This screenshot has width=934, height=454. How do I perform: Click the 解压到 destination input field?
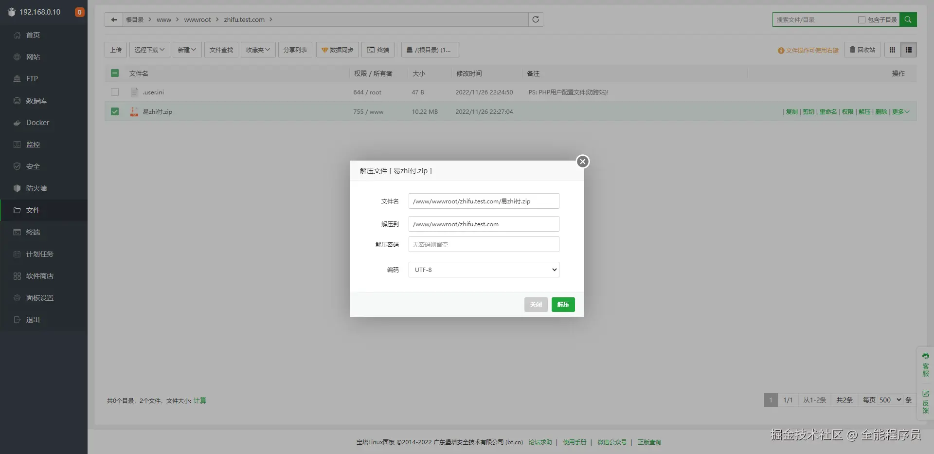[x=484, y=224]
